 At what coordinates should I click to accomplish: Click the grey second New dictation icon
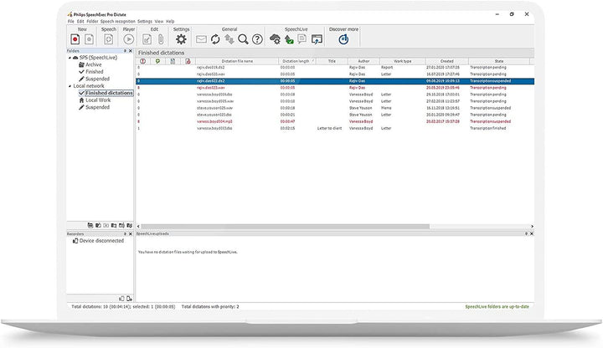pyautogui.click(x=90, y=39)
